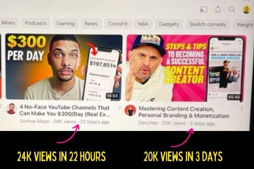Play the Content Creator video thumbnail
254x169 pixels.
(186, 68)
